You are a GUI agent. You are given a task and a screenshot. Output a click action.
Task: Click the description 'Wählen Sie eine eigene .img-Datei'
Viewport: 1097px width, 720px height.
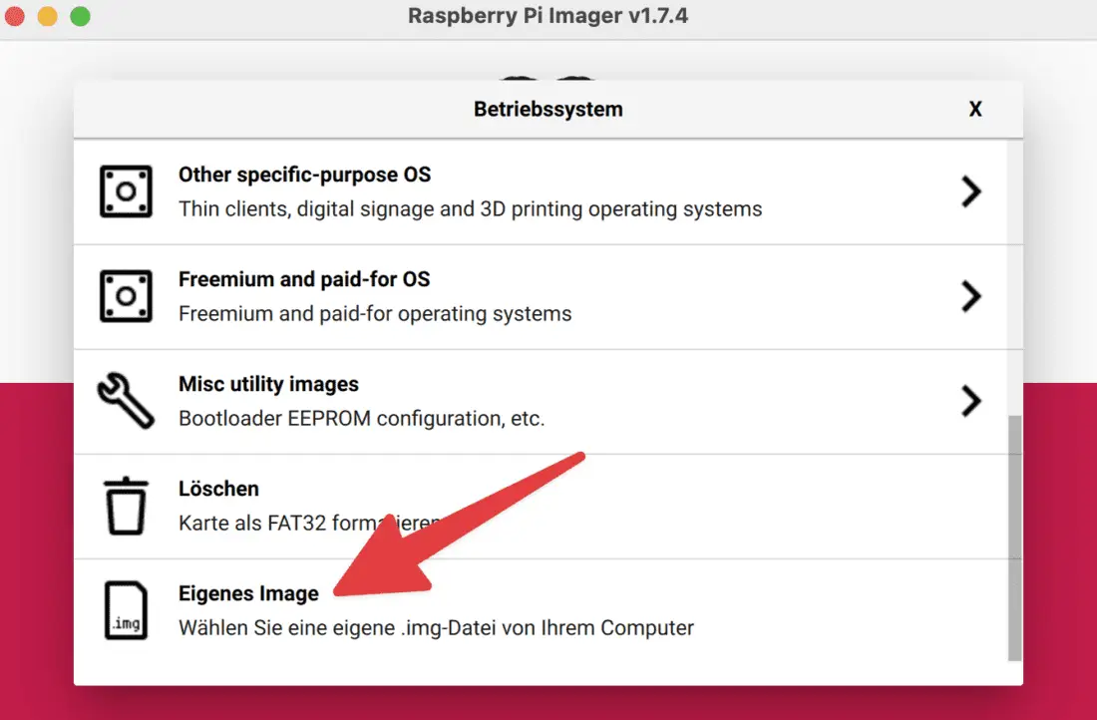[x=436, y=628]
